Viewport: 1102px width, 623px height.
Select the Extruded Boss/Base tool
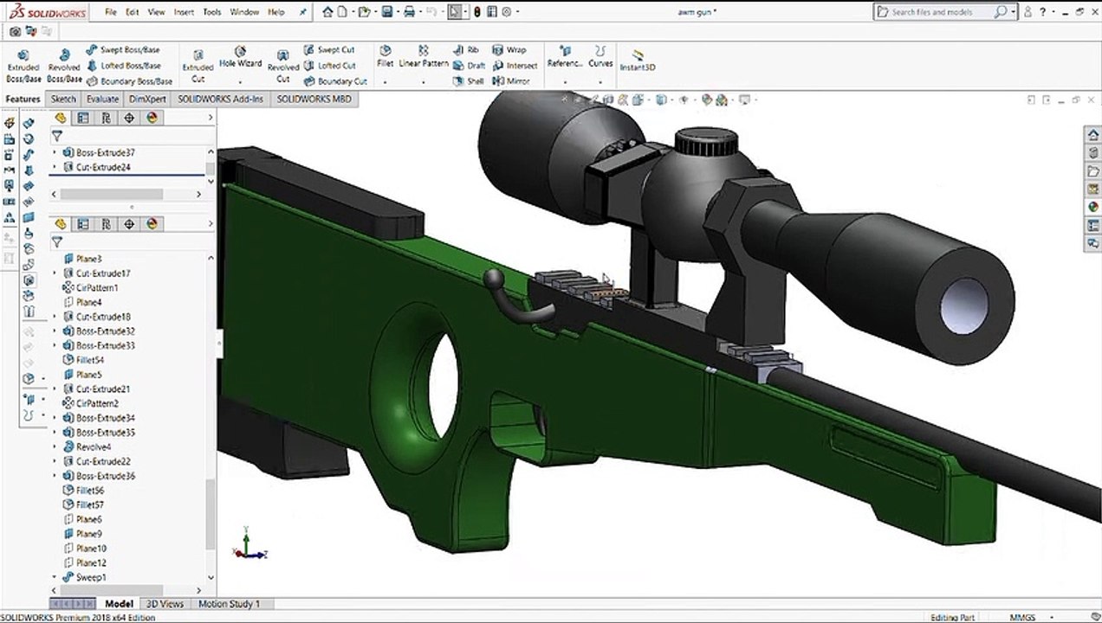click(x=23, y=66)
